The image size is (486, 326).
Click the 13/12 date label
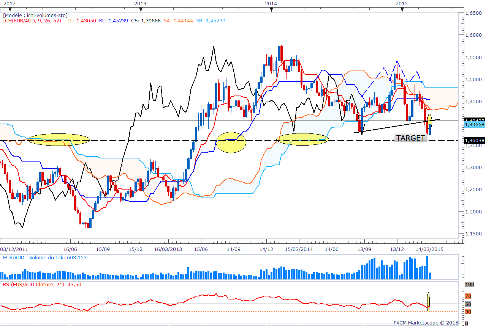coord(397,249)
